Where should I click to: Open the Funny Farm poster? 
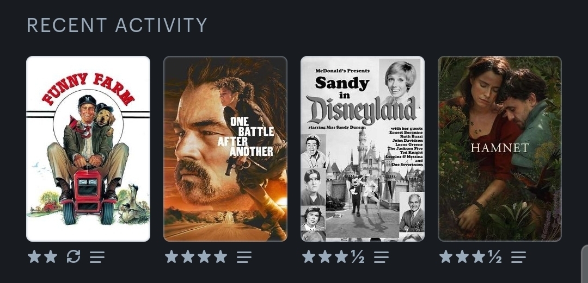tap(88, 149)
